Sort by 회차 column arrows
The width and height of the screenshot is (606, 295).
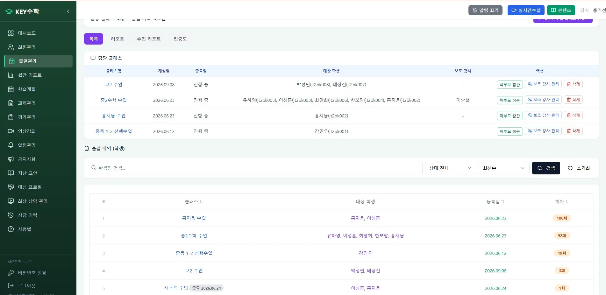pyautogui.click(x=567, y=201)
